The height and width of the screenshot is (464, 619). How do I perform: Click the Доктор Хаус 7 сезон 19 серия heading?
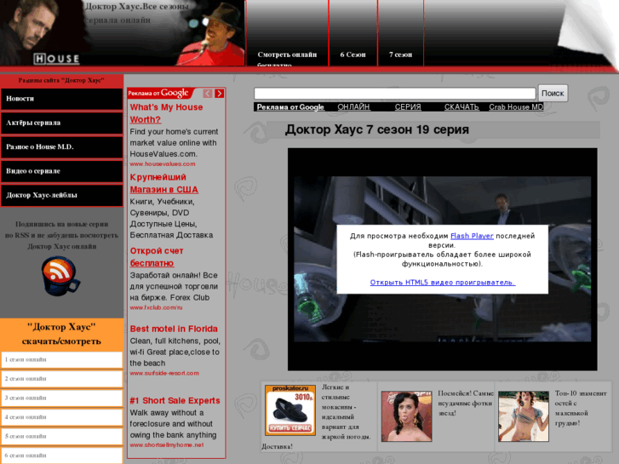[377, 129]
